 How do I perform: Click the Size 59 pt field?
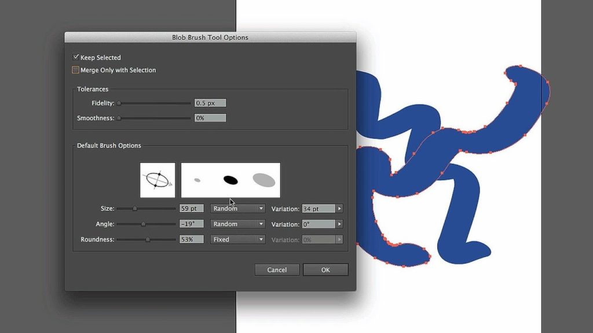point(191,208)
